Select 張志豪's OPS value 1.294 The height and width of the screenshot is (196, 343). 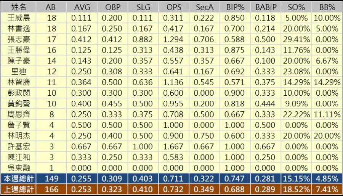tap(174, 39)
